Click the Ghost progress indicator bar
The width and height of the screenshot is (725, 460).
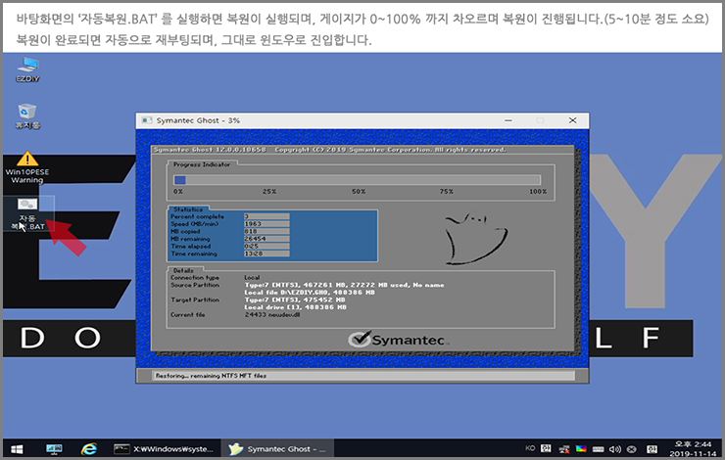click(x=357, y=180)
